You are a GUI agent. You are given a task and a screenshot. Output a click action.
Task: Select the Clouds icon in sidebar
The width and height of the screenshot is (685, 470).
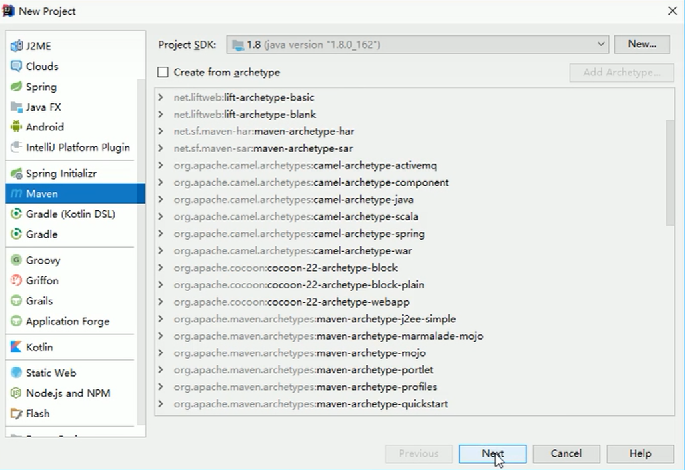tap(16, 67)
